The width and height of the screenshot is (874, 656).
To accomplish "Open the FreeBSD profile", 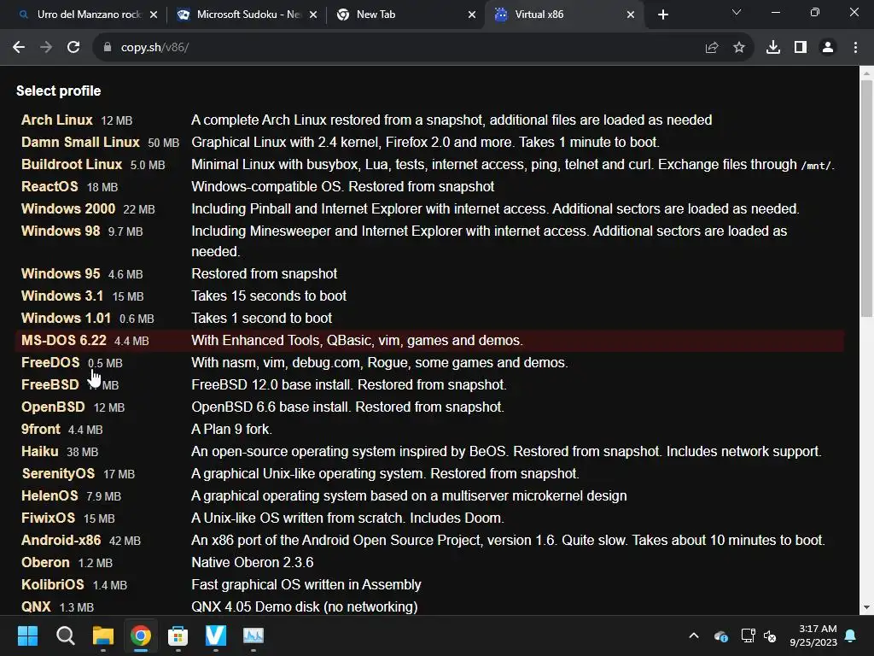I will point(50,385).
